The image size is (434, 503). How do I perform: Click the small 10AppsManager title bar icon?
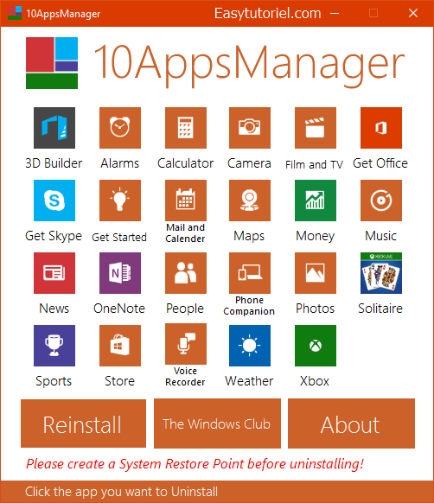pos(15,13)
